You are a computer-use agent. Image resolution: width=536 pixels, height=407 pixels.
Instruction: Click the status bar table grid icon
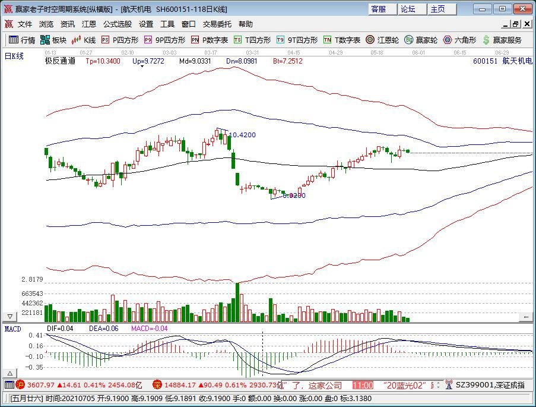point(9,385)
